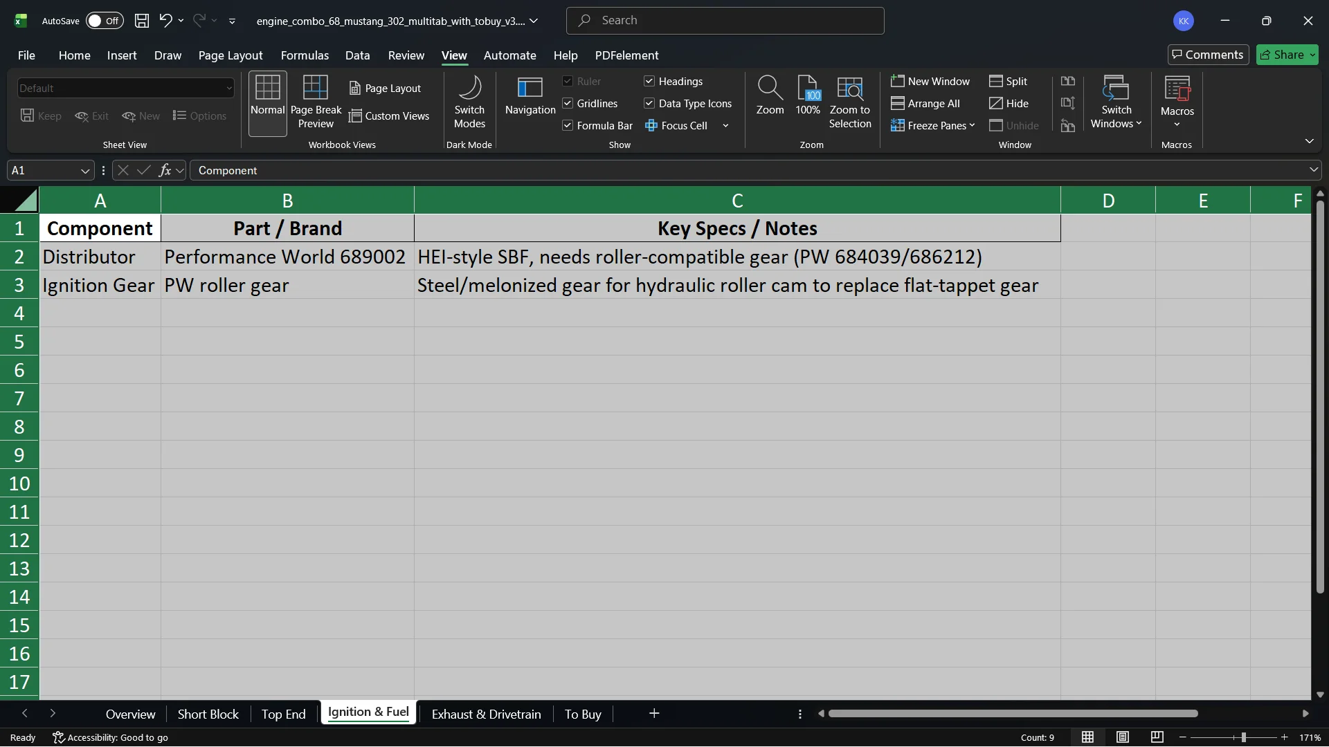Open Switch Windows dropdown
This screenshot has width=1329, height=747.
click(x=1116, y=103)
